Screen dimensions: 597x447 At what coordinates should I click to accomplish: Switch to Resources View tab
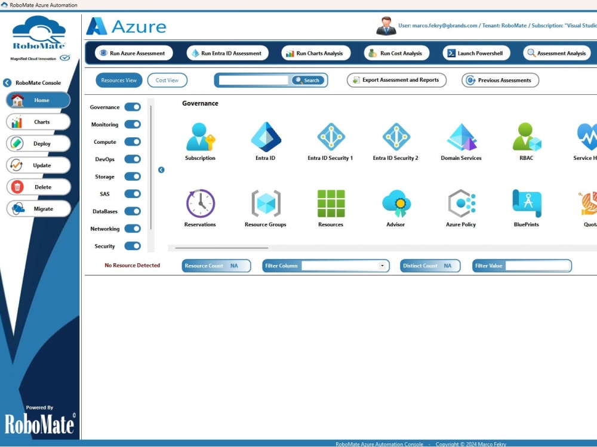click(x=119, y=81)
